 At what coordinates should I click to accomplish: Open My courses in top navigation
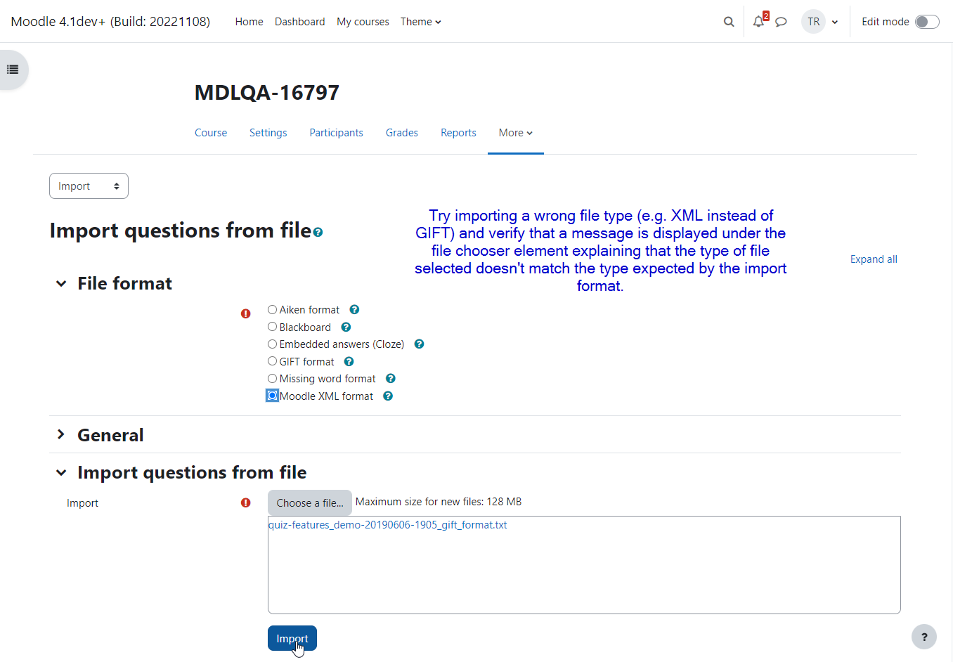(363, 22)
